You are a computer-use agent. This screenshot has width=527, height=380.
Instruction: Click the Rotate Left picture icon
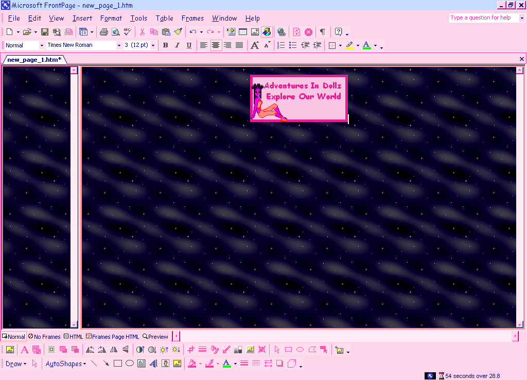pyautogui.click(x=90, y=350)
